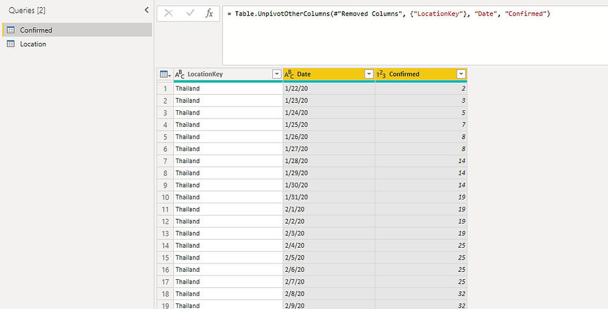Click date cell 1/24/20
The image size is (608, 309).
pos(329,113)
